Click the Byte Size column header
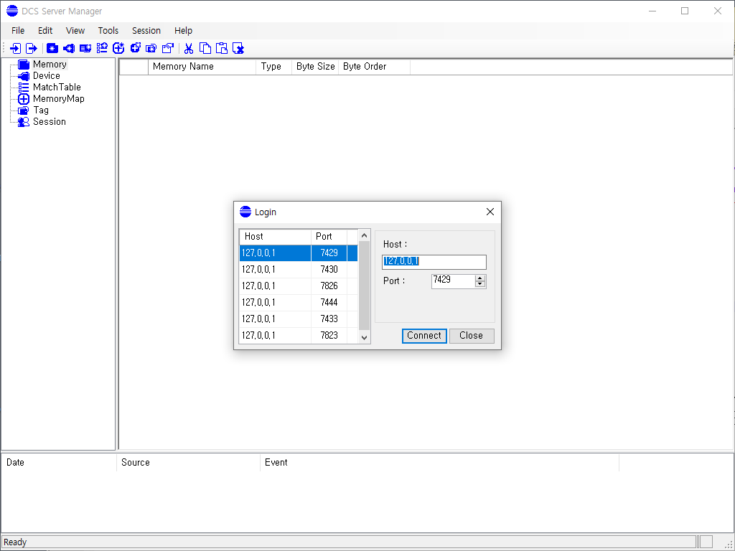This screenshot has height=551, width=735. tap(315, 67)
